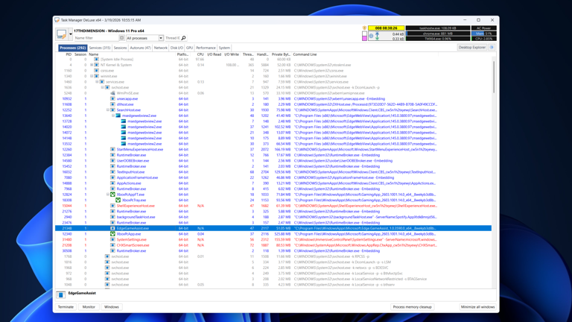Open the dropdown arrow beside the computer icon
This screenshot has width=572, height=322.
[x=71, y=34]
